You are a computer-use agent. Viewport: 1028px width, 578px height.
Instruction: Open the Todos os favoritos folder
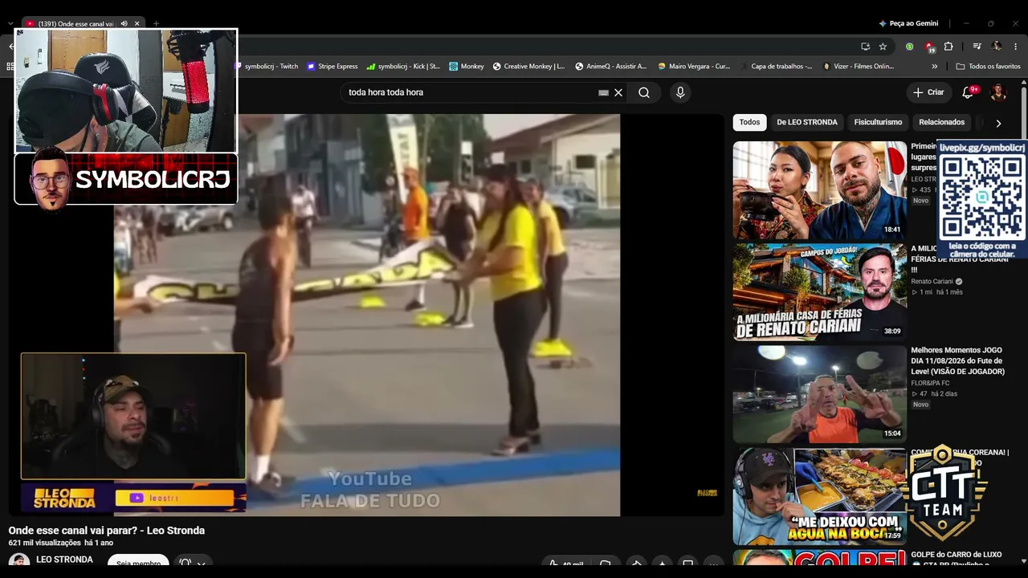click(x=988, y=67)
